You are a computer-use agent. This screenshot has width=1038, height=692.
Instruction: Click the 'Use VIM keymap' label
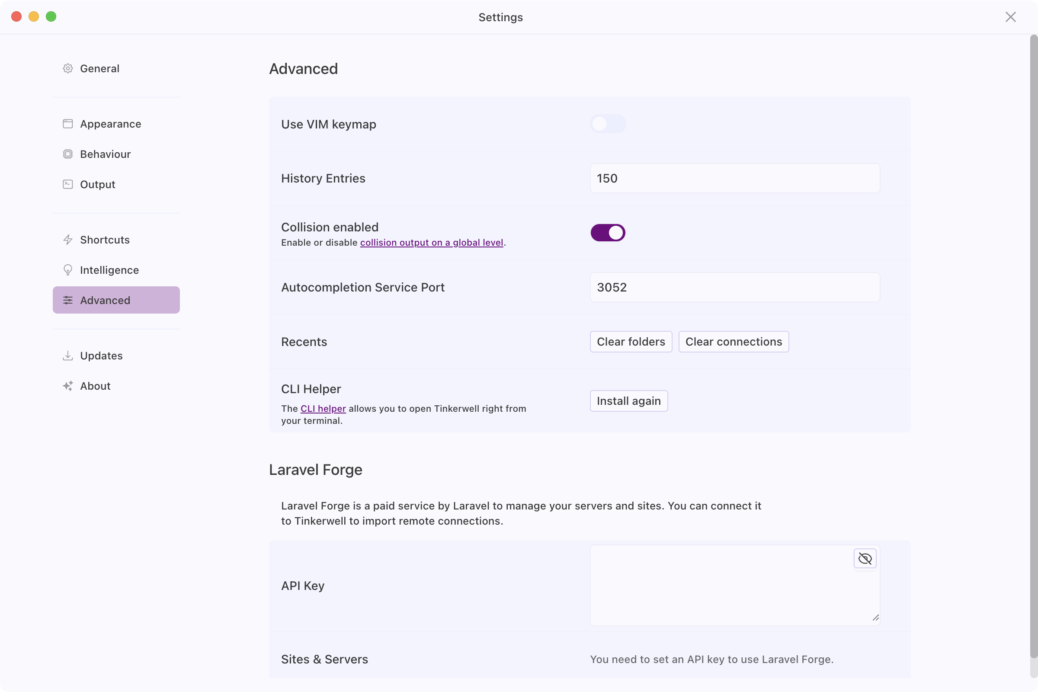(x=329, y=125)
